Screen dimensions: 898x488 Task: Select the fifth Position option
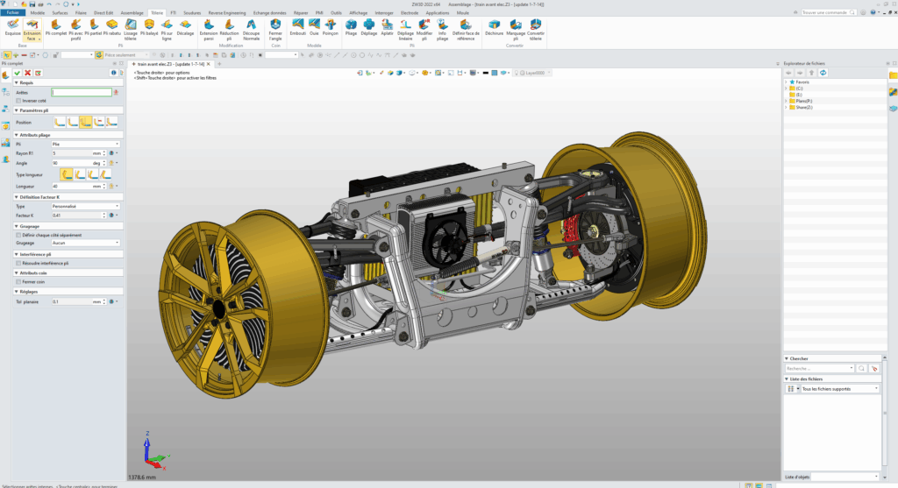(111, 122)
